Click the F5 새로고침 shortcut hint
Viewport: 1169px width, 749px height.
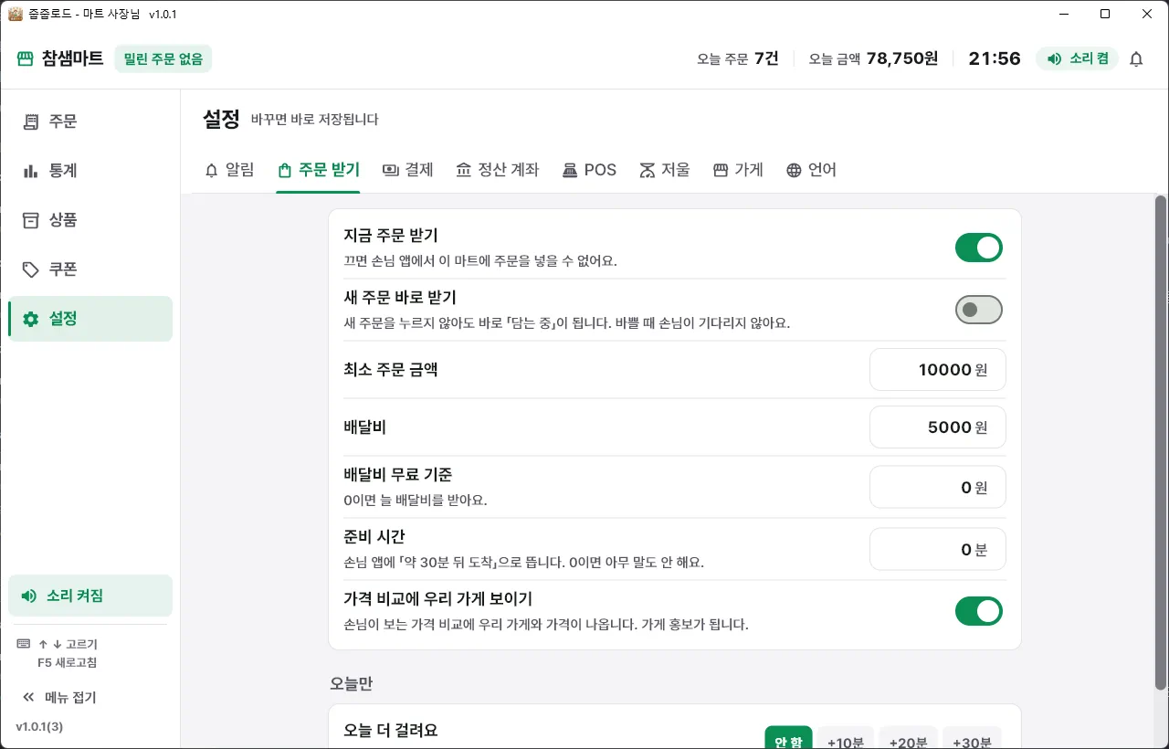[67, 662]
